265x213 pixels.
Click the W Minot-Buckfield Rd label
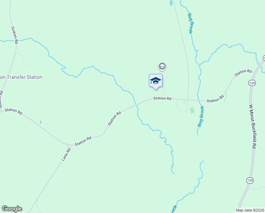coord(253,126)
